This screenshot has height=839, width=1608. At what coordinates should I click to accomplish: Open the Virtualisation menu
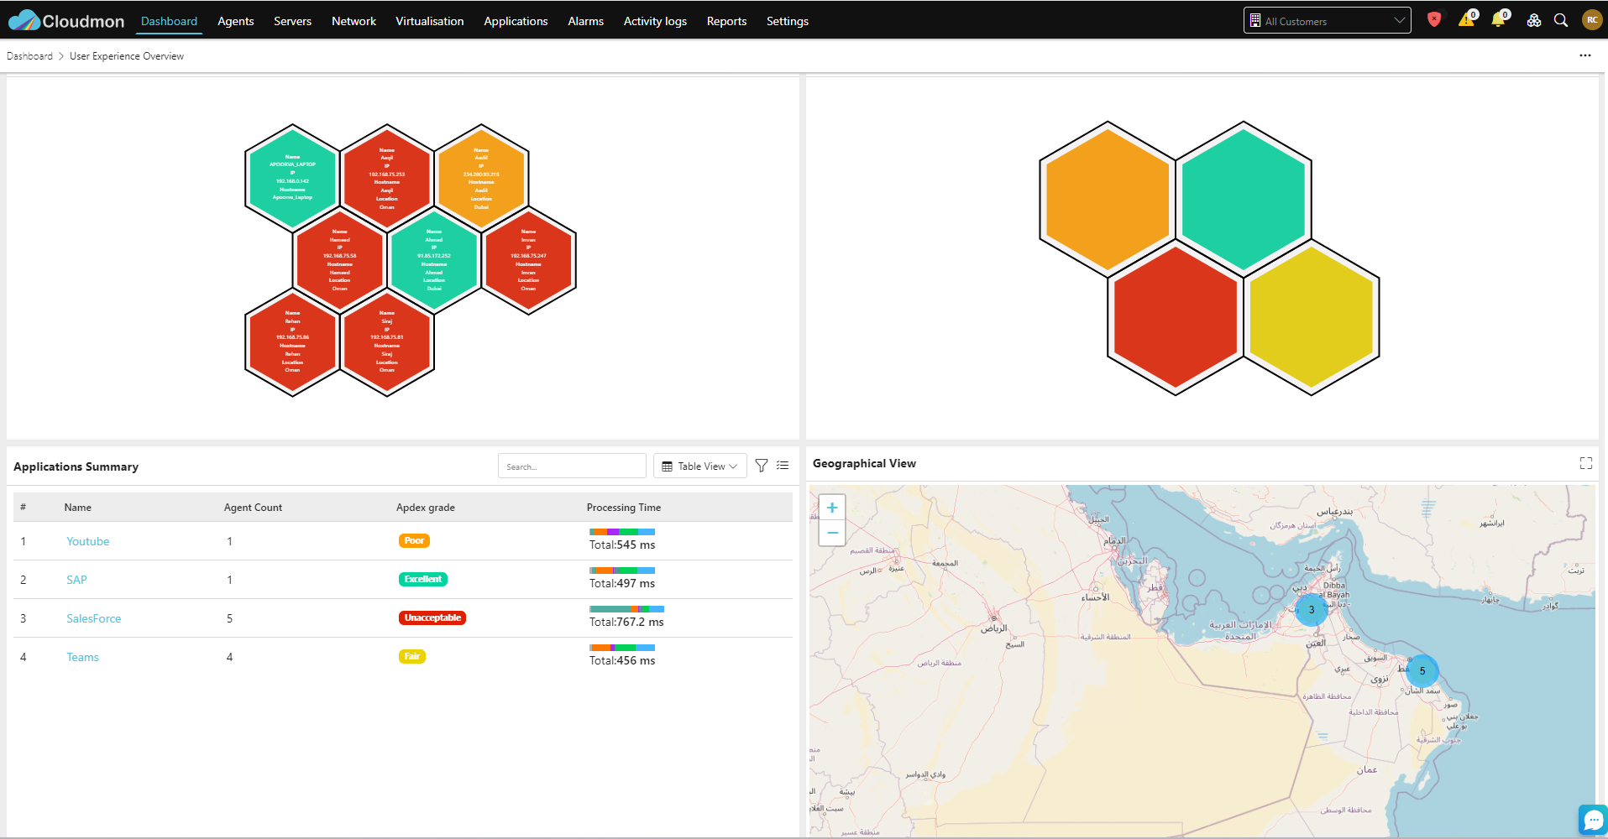[x=430, y=21]
